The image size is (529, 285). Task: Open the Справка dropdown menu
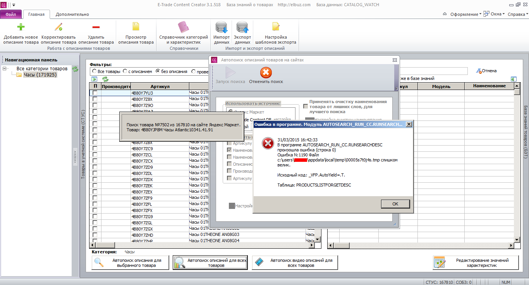click(518, 14)
